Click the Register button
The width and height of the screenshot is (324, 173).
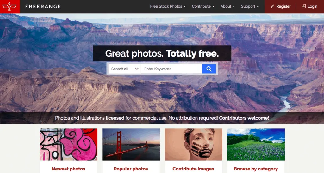(x=281, y=6)
